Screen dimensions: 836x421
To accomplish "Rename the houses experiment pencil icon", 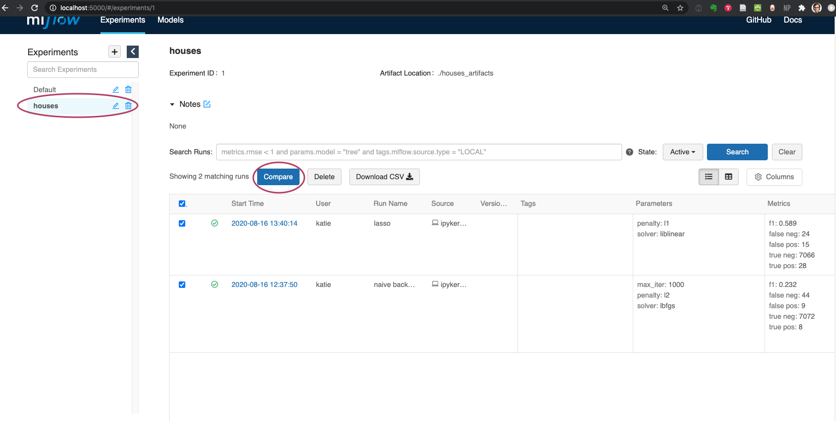I will (116, 105).
